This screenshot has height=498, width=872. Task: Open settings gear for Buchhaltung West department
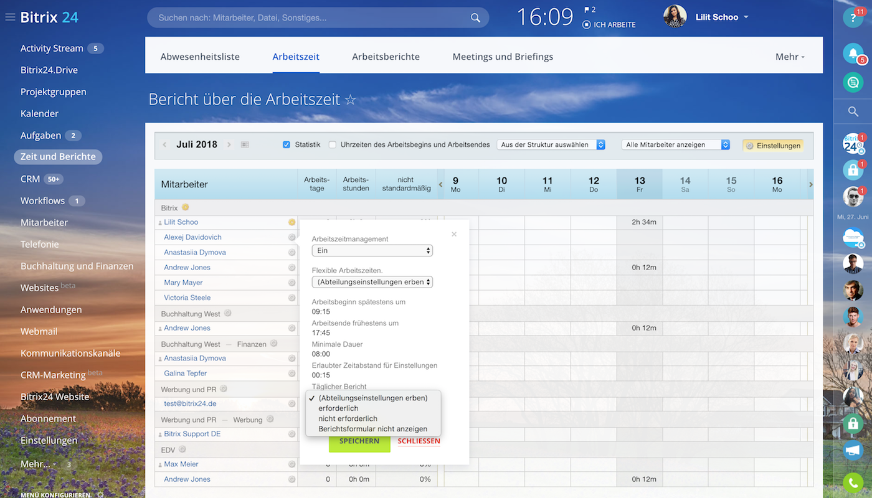click(228, 313)
